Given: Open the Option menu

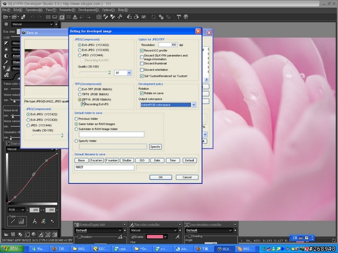Looking at the screenshot, I should (x=108, y=10).
